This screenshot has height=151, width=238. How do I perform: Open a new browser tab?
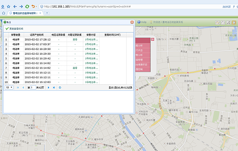pyautogui.click(x=47, y=13)
